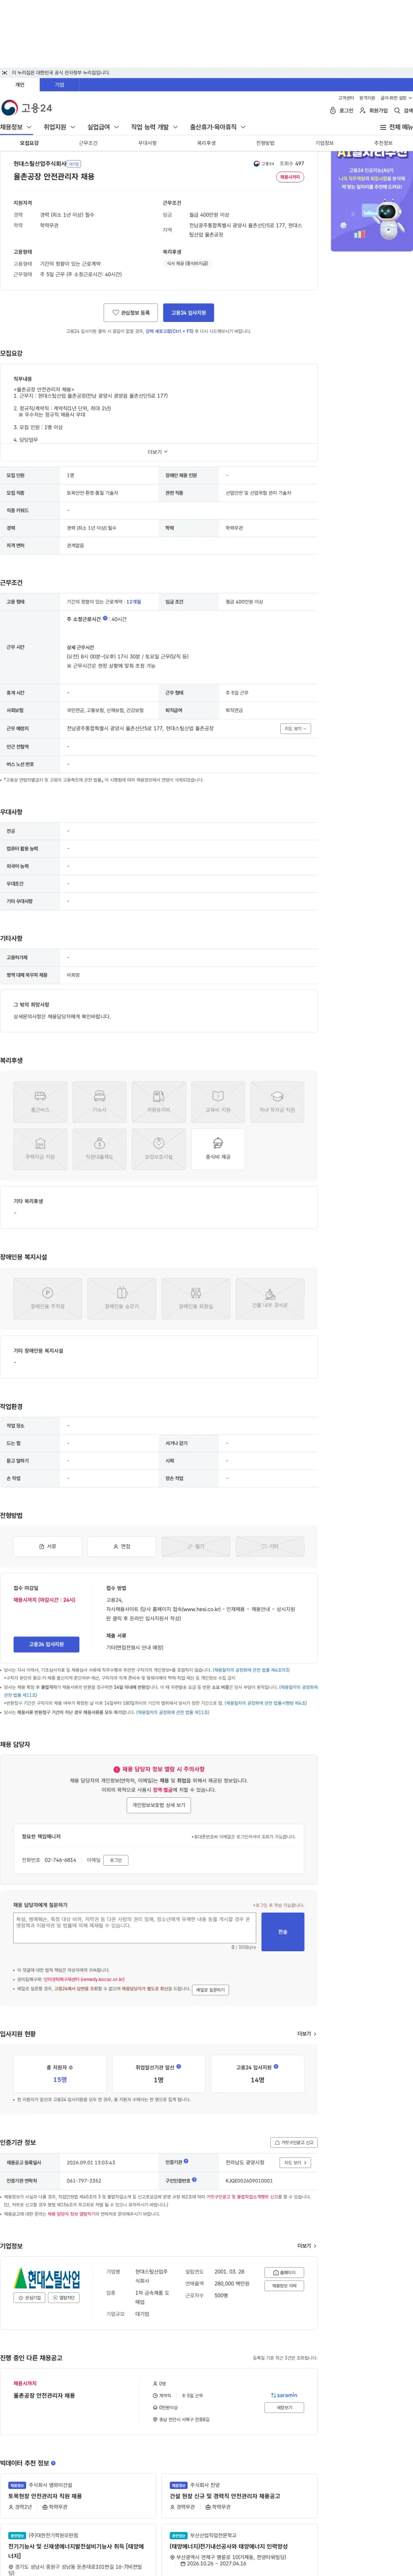Open the header 로그인 icon beside 회원가입

coord(341,111)
